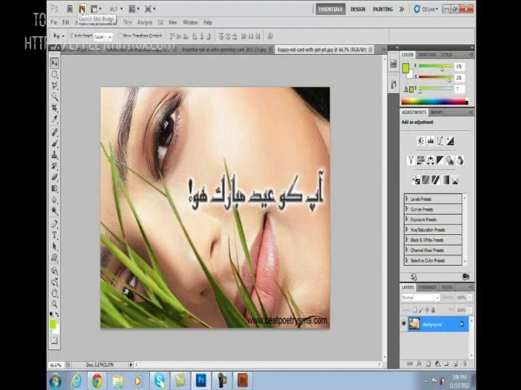Toggle lock all padlock in Layers panel
Screen dimensions: 521x390
[433, 310]
